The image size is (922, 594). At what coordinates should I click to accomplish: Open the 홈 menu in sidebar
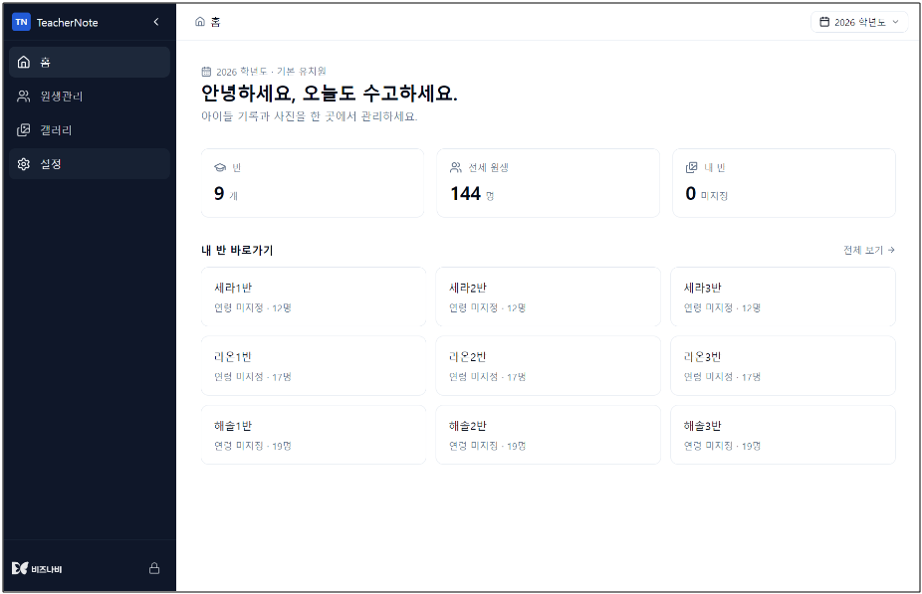(90, 63)
